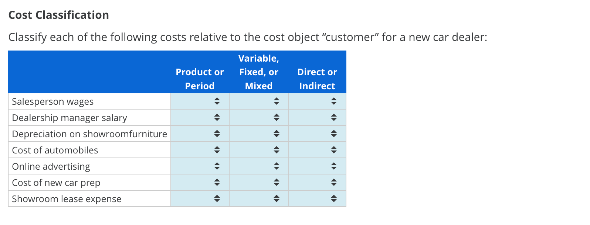The width and height of the screenshot is (590, 225).
Task: Open the Direct or Indirect dropdown for Salesperson wages
Action: 334,101
